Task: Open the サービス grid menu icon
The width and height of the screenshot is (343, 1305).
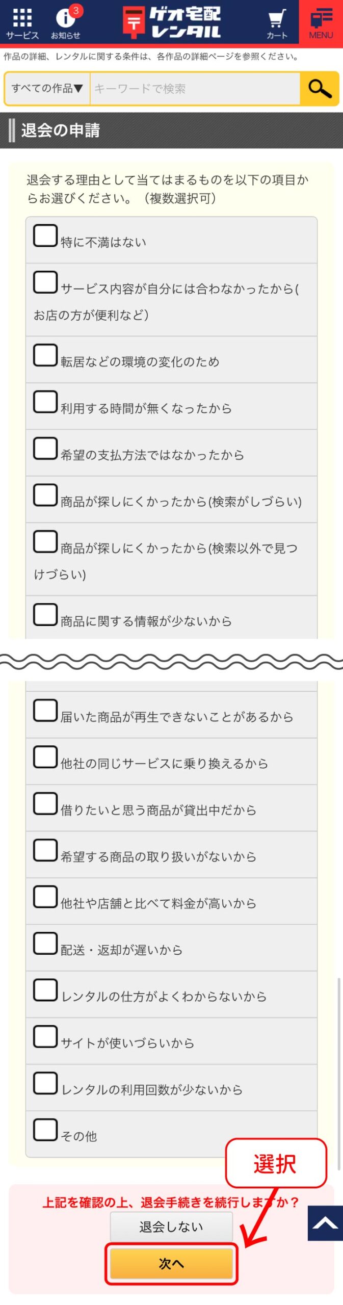Action: (x=22, y=22)
